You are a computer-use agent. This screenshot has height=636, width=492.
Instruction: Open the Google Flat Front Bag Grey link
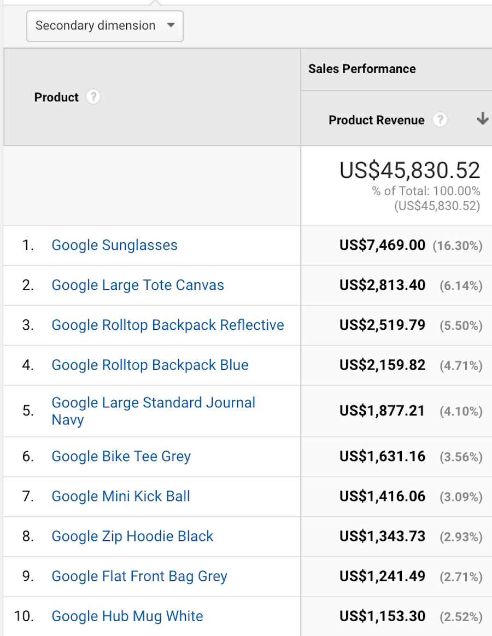(x=139, y=576)
